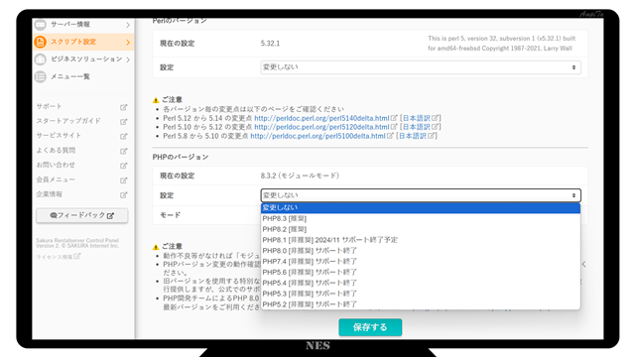The width and height of the screenshot is (635, 357).
Task: Click the Perl current version 5.32.1
Action: pos(270,44)
